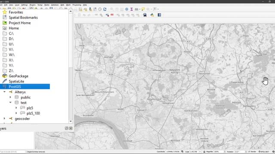Open the Database menu

point(55,5)
